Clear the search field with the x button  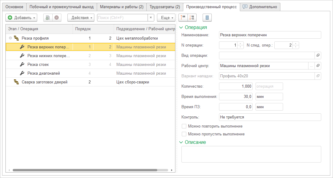tap(151, 18)
